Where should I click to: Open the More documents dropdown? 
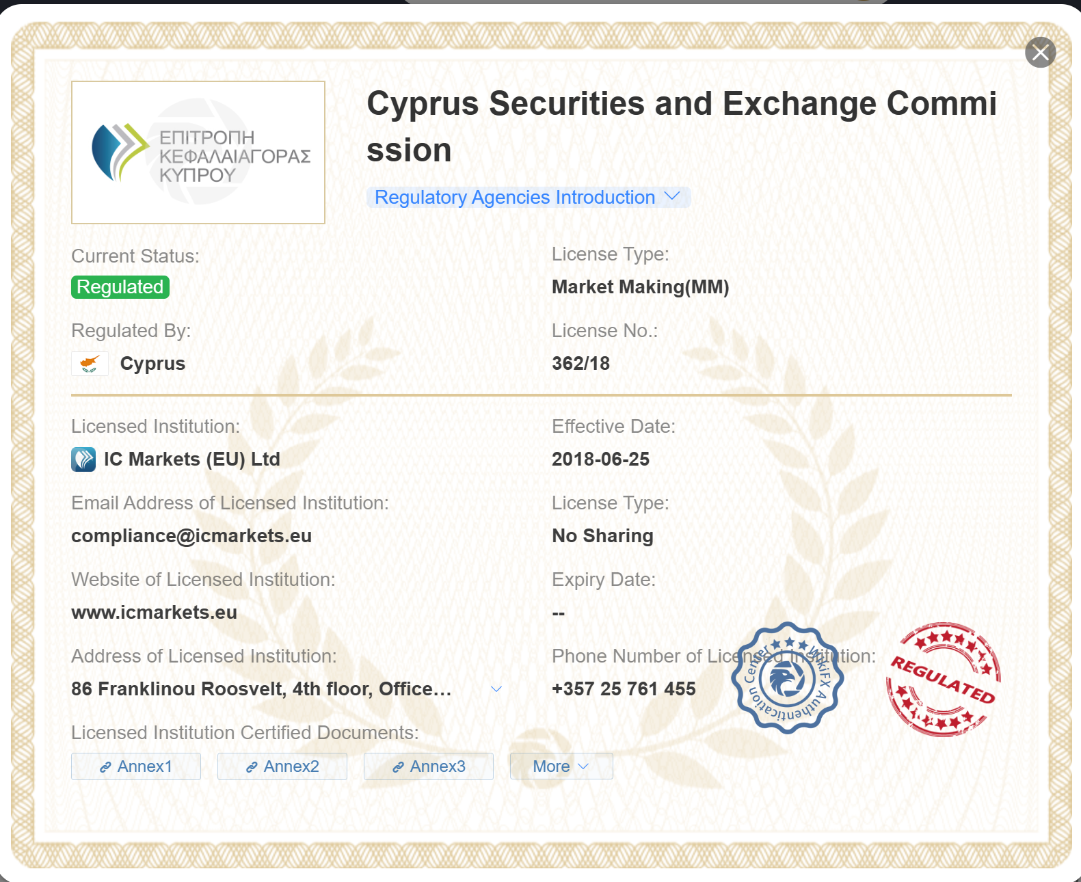(x=561, y=766)
